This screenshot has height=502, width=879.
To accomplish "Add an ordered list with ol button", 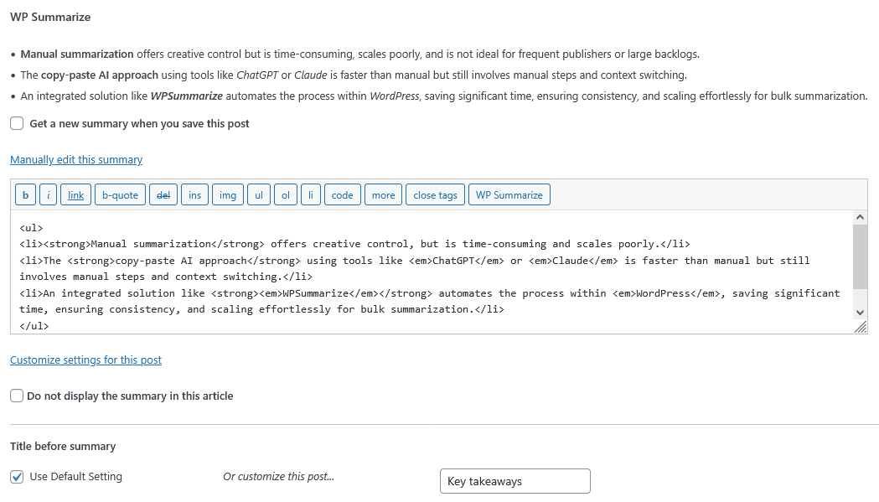I will 285,195.
